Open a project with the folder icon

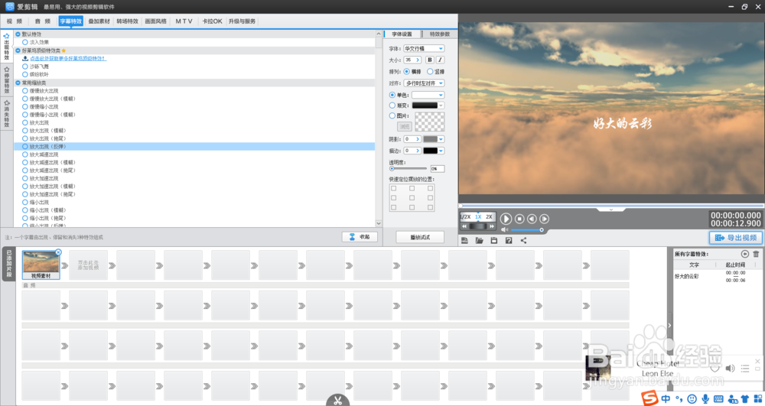tap(479, 240)
